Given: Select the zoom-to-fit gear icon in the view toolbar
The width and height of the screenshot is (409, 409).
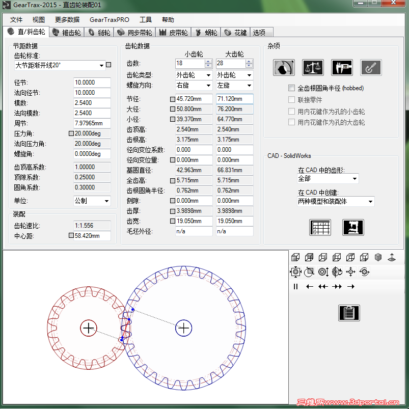Looking at the screenshot, I should [295, 271].
